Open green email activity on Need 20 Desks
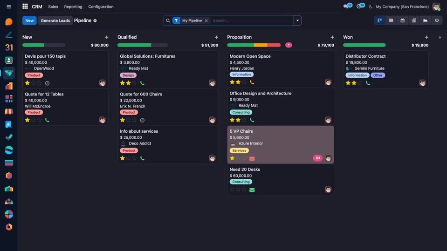 [252, 190]
